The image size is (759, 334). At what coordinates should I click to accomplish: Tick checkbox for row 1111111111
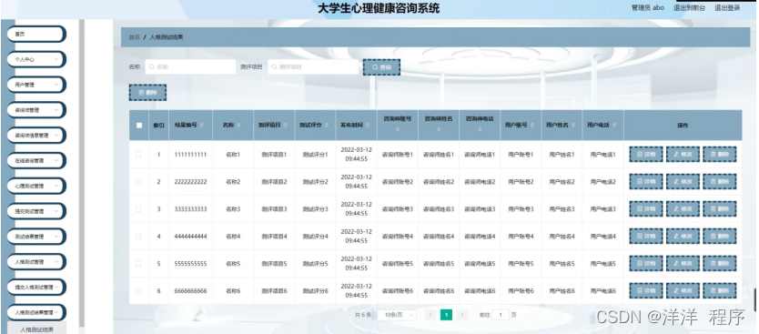139,155
